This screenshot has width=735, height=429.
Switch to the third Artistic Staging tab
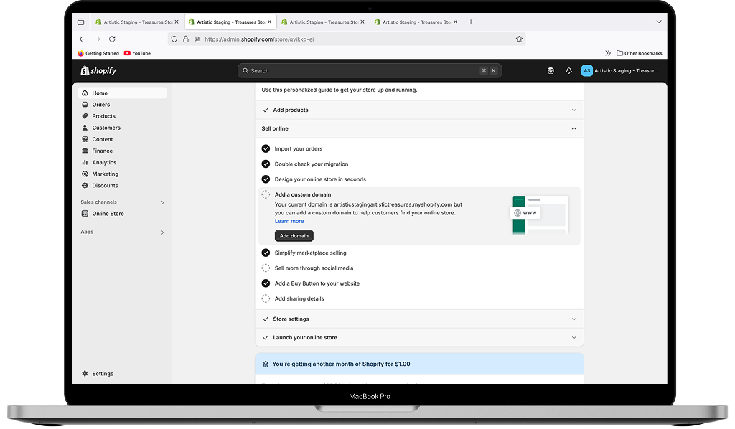[323, 22]
